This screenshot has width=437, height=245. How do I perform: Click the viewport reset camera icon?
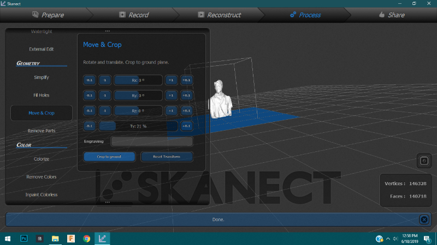click(424, 161)
